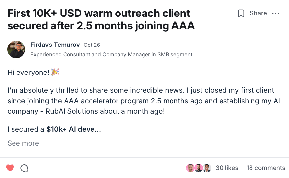Click the author's Experienced Consultant tagline
The width and height of the screenshot is (289, 178).
[x=111, y=55]
